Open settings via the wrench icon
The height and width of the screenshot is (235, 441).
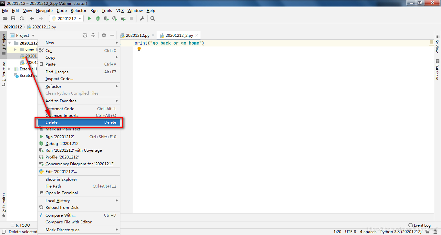(142, 19)
